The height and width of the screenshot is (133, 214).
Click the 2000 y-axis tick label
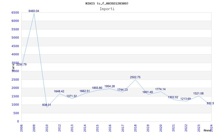15,88
